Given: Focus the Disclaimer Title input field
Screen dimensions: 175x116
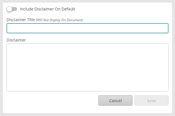Looking at the screenshot, I should (x=87, y=28).
